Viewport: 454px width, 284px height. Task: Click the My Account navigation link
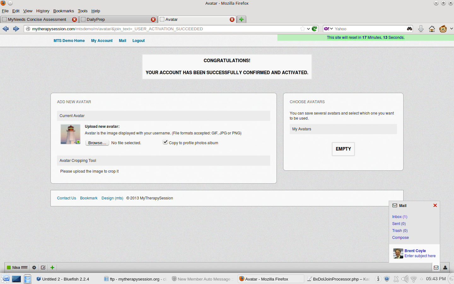(x=102, y=41)
